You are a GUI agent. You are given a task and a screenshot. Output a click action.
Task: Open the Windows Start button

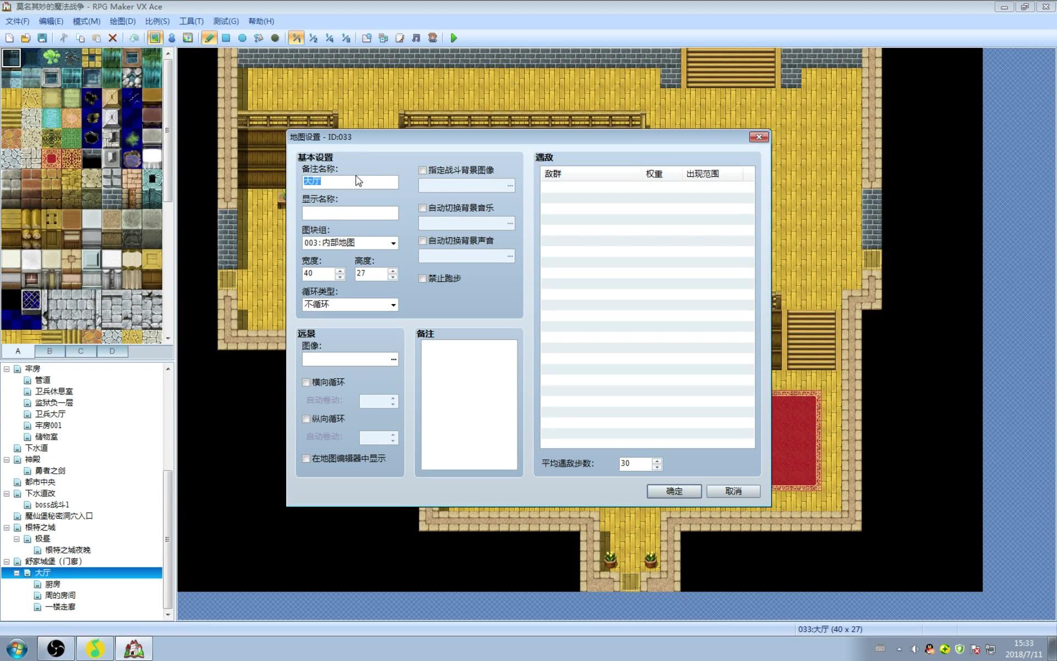tap(17, 648)
